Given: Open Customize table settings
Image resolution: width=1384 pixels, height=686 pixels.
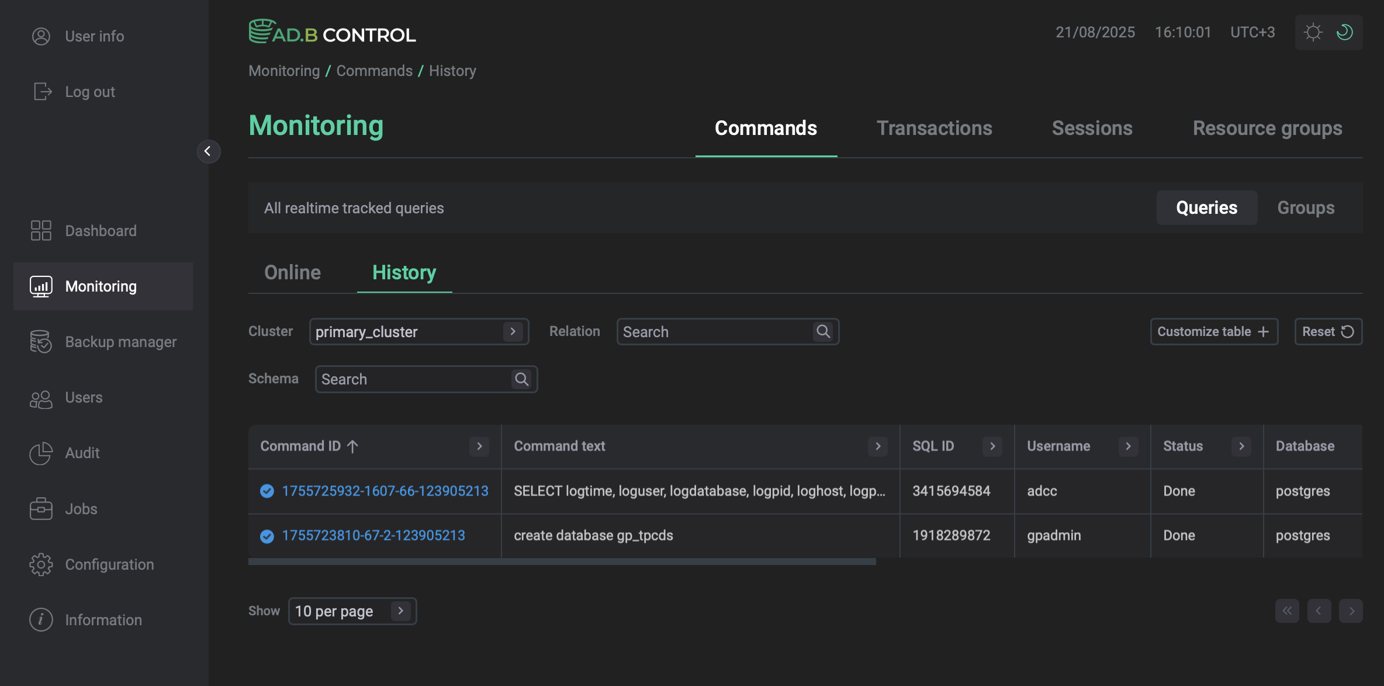Looking at the screenshot, I should click(x=1213, y=331).
